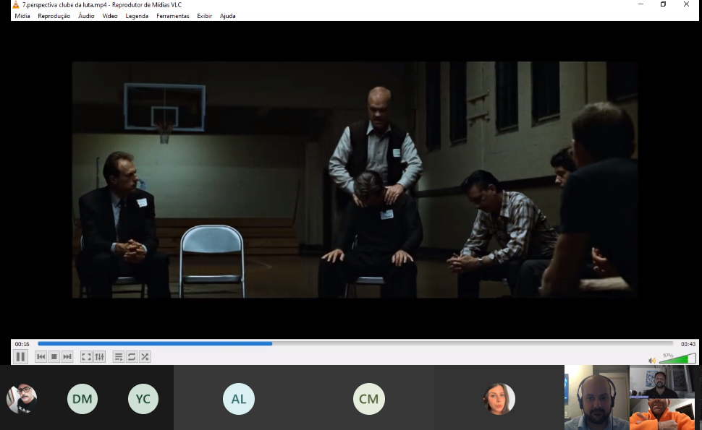Image resolution: width=702 pixels, height=430 pixels.
Task: Toggle random shuffle playback
Action: pos(145,357)
